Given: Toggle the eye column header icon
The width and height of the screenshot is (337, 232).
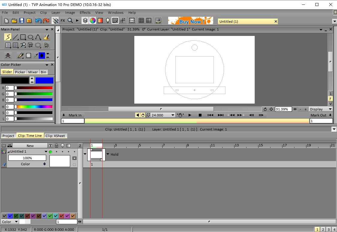Looking at the screenshot, I should tap(50, 146).
